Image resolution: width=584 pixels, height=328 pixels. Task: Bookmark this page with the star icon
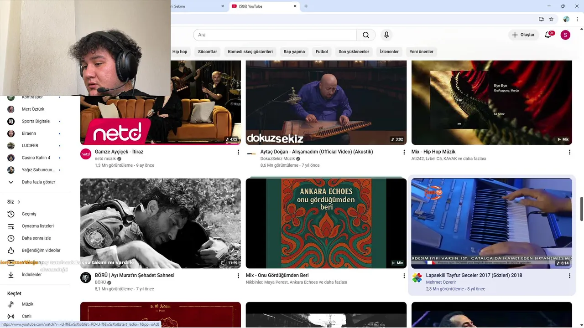point(551,19)
